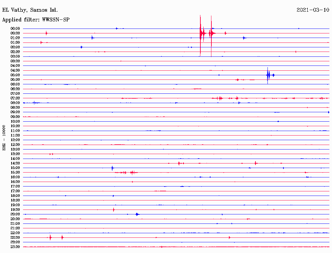This screenshot has width=332, height=253.
Task: Select the 17:00 time label
Action: [15, 187]
